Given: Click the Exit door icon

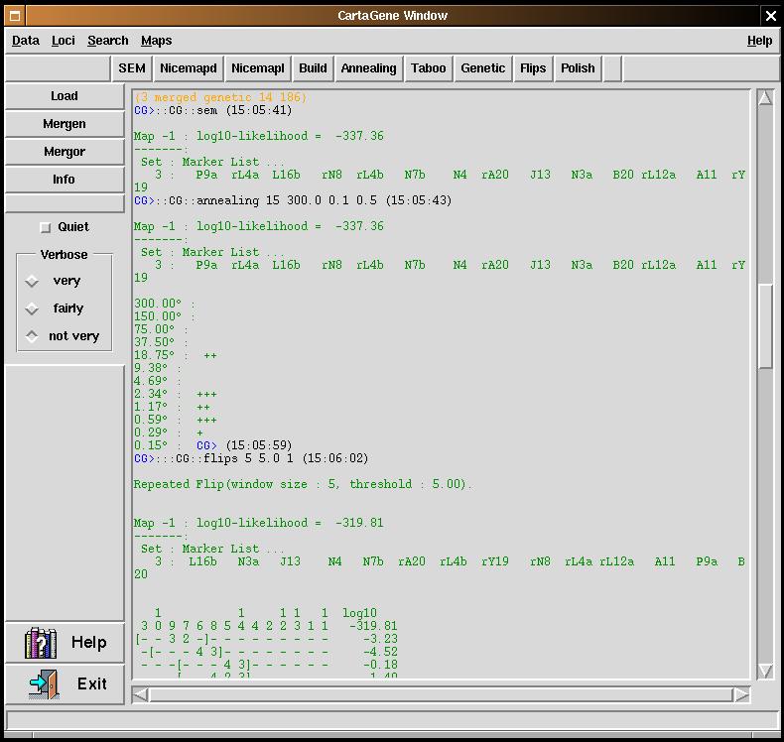Looking at the screenshot, I should pos(44,684).
